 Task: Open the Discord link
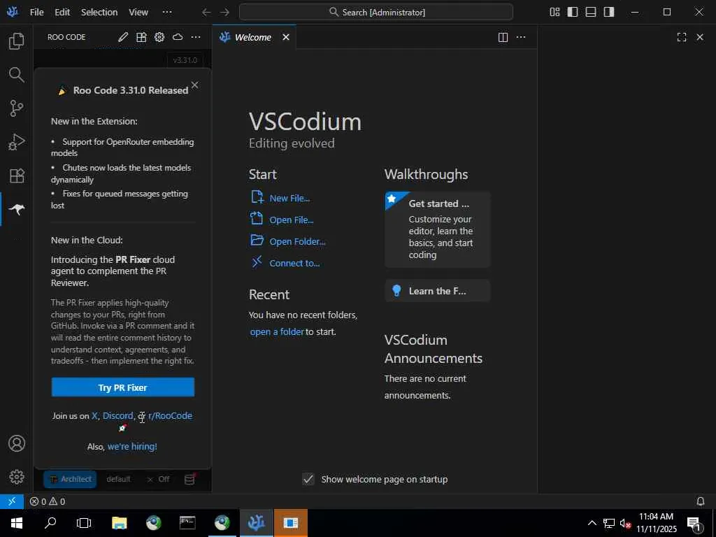(117, 415)
